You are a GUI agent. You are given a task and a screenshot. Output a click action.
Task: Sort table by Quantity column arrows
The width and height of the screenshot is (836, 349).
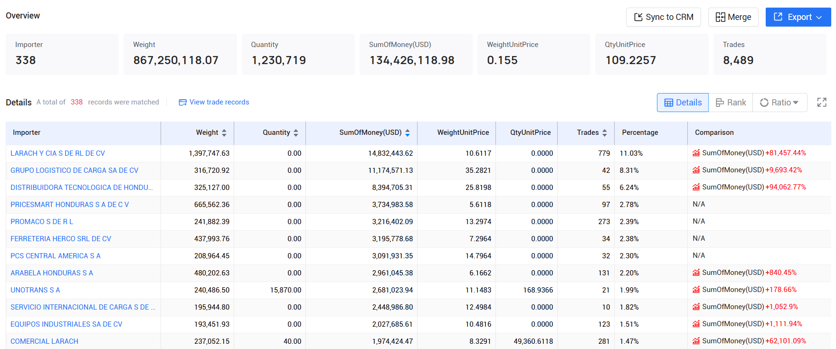(296, 133)
